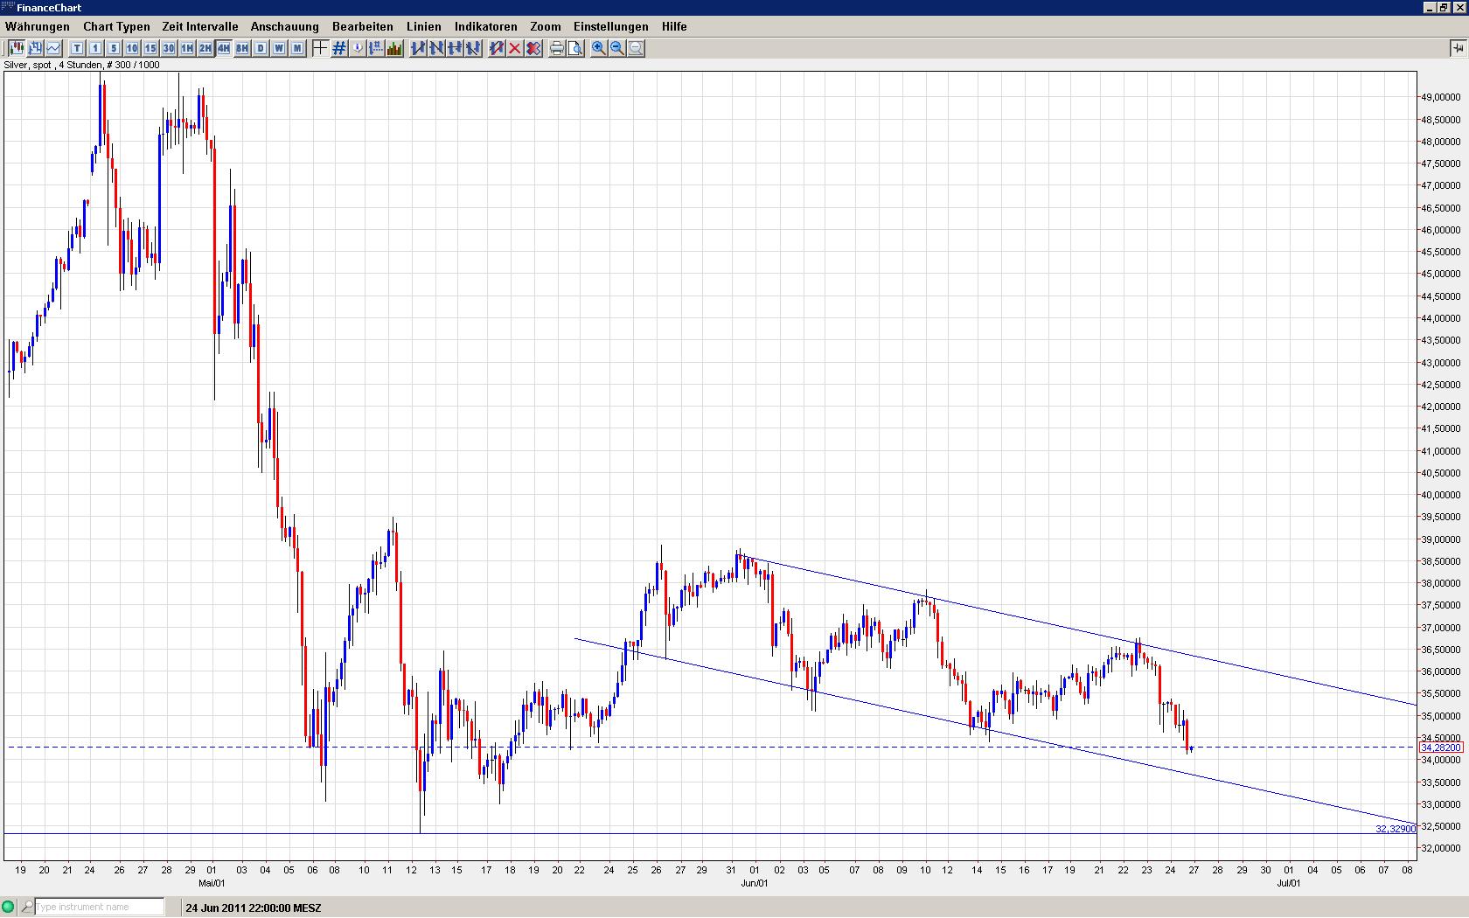
Task: Select the weekly interval button W
Action: [x=279, y=48]
